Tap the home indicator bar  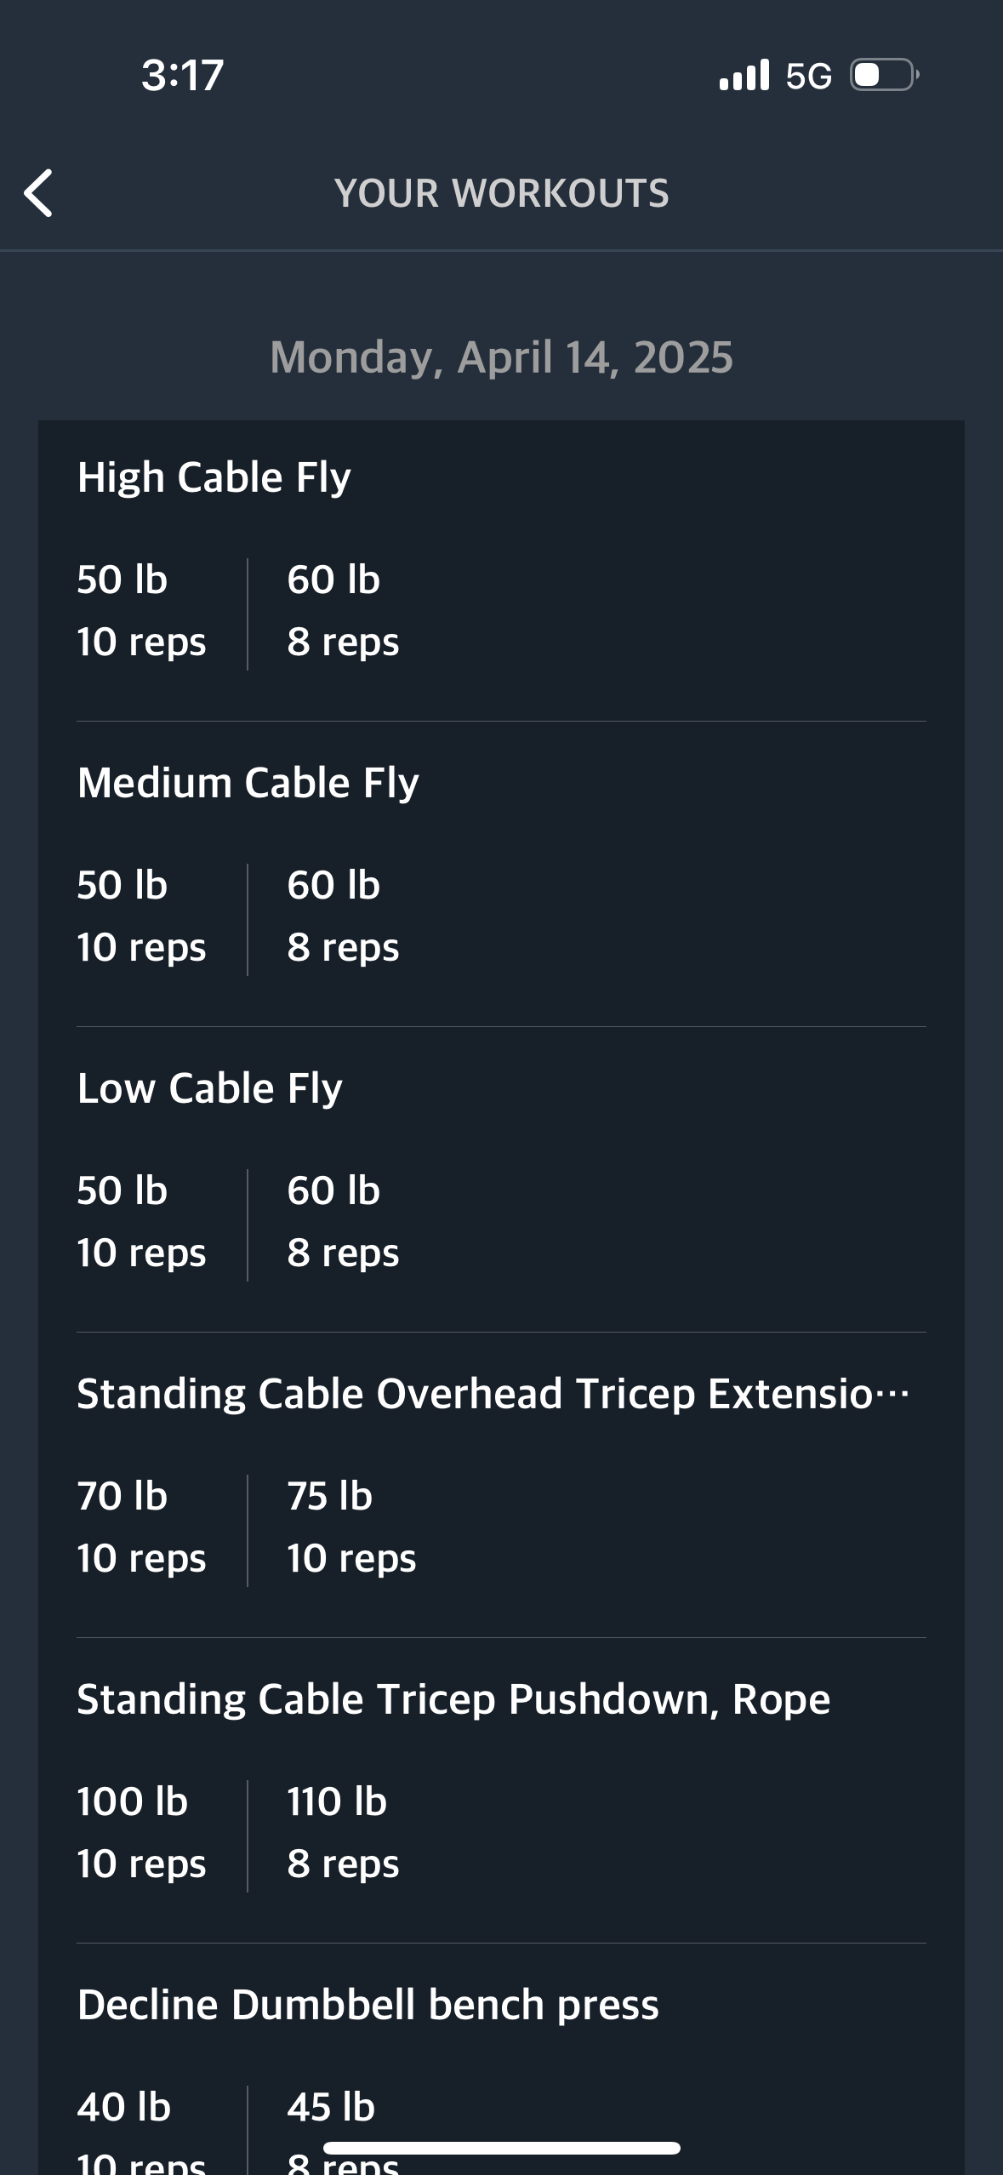point(502,2148)
